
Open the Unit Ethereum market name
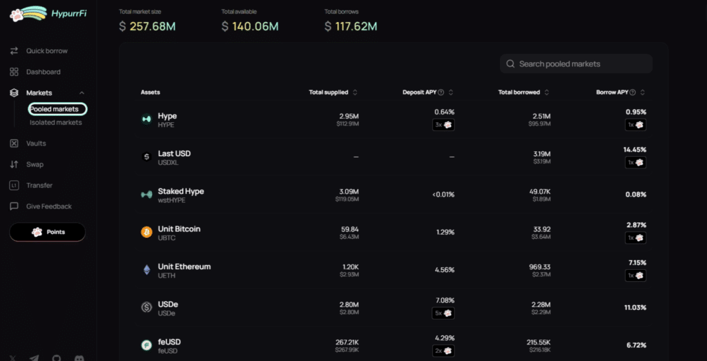[x=184, y=266]
